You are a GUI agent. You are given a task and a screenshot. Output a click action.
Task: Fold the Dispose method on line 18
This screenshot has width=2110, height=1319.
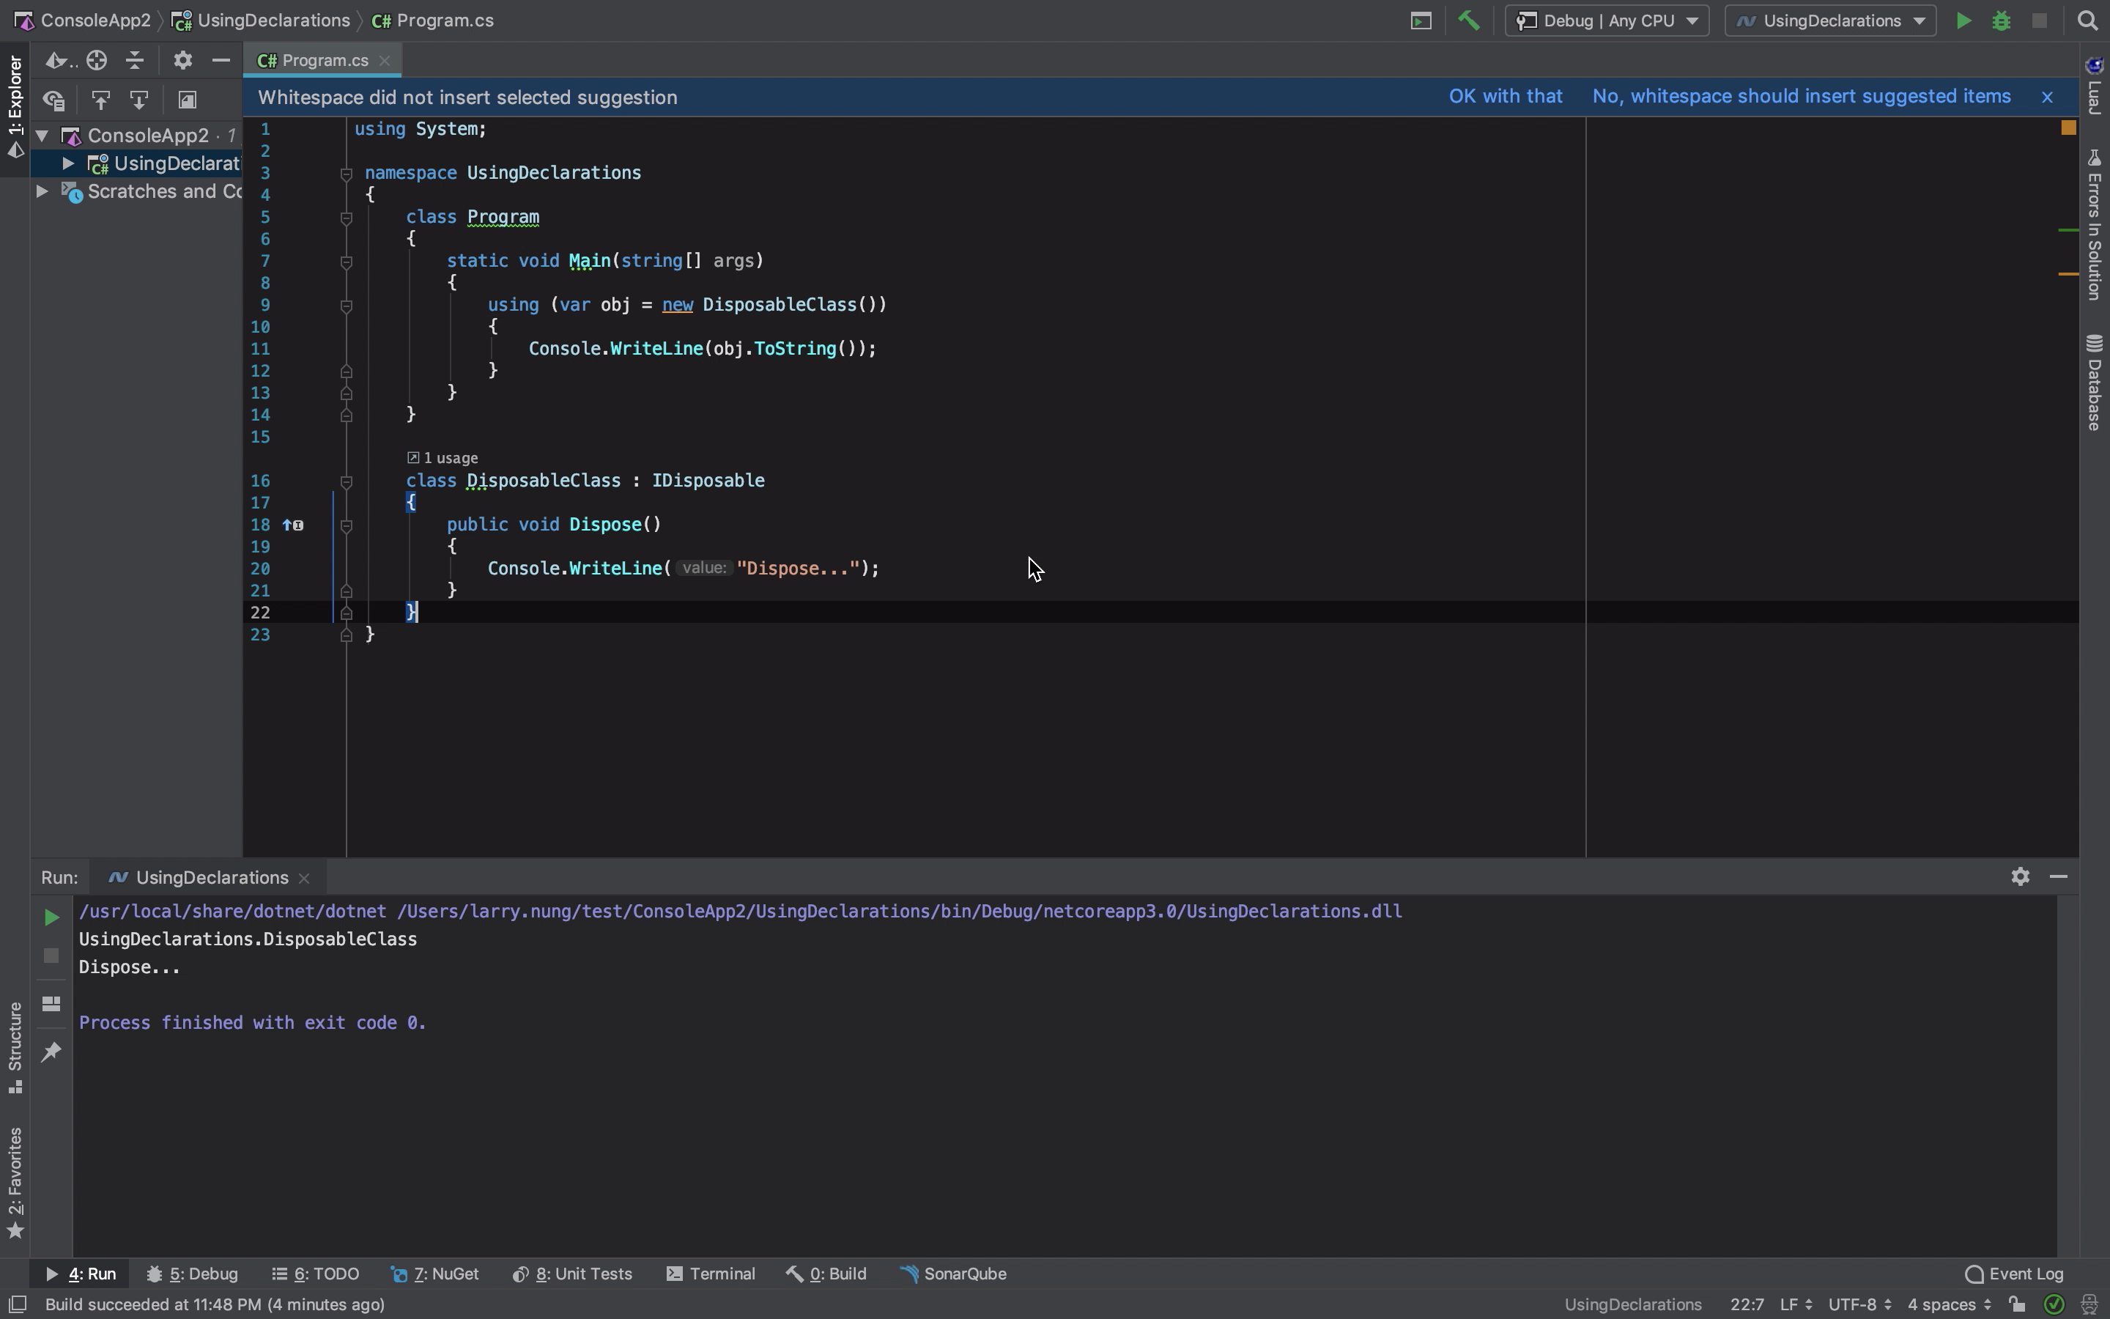346,526
